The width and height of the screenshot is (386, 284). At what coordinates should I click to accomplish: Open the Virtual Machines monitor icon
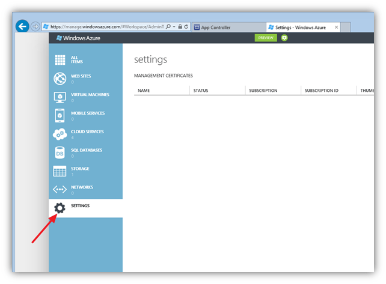click(x=60, y=97)
